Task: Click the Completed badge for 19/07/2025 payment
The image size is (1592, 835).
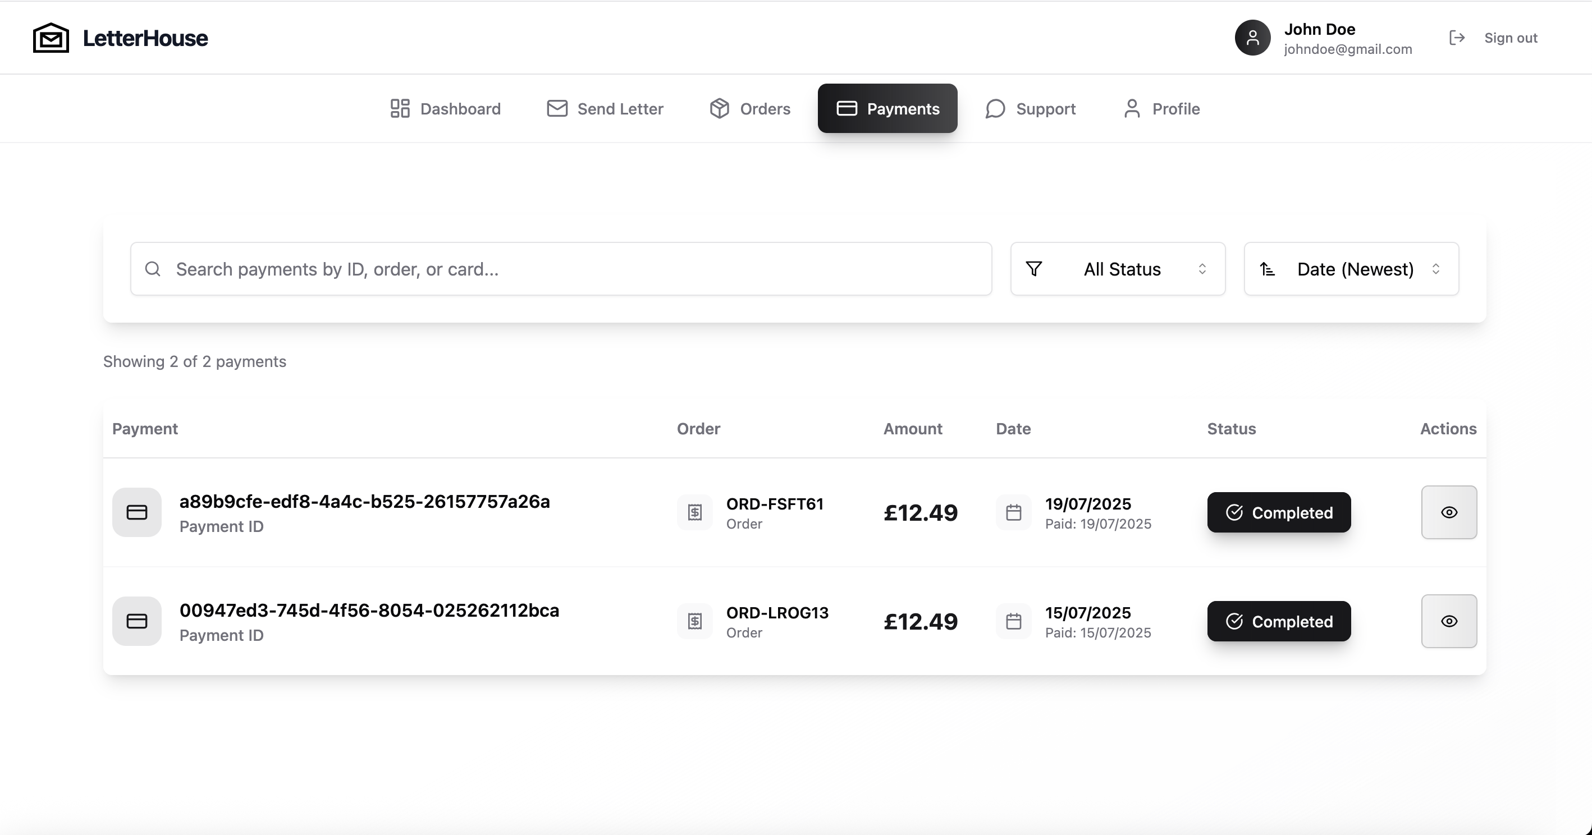Action: (x=1279, y=512)
